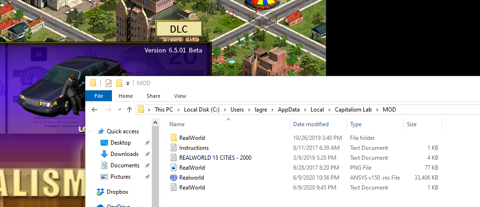Select Local Disk (C:) in the address path
This screenshot has height=207, width=480.
pos(202,110)
